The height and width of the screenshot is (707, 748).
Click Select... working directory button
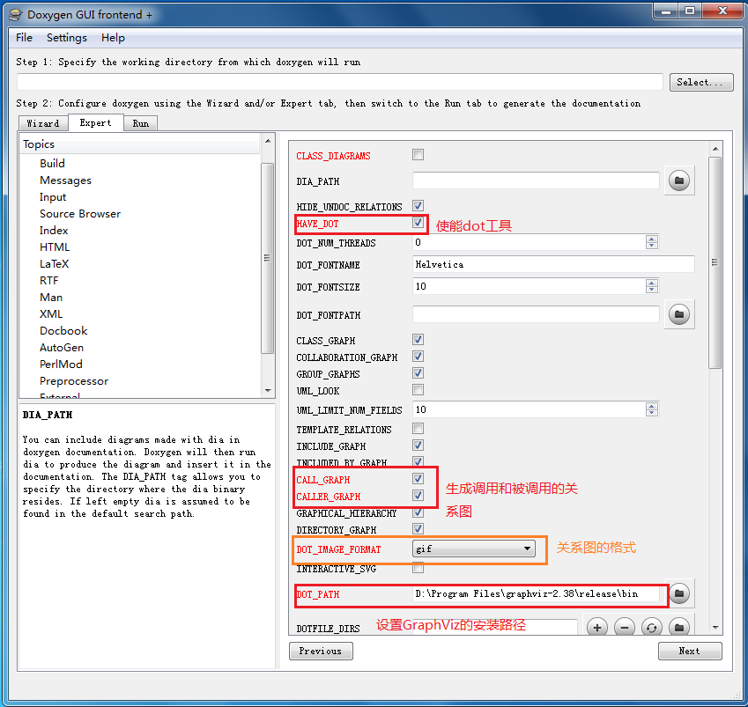click(x=701, y=82)
